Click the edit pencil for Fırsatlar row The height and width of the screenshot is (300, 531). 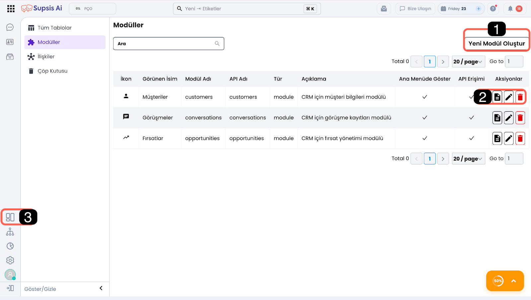[x=508, y=138]
